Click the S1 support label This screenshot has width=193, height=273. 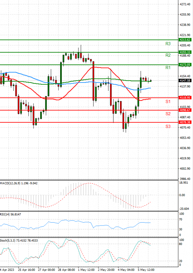point(168,101)
